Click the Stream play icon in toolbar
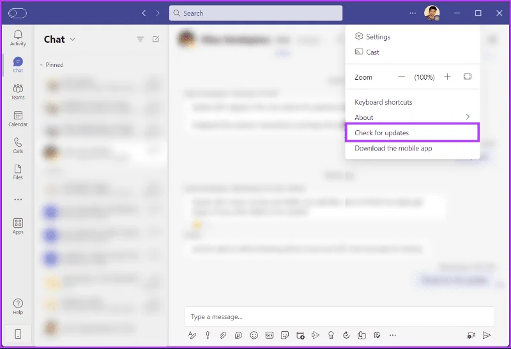This screenshot has height=349, width=511. [315, 335]
